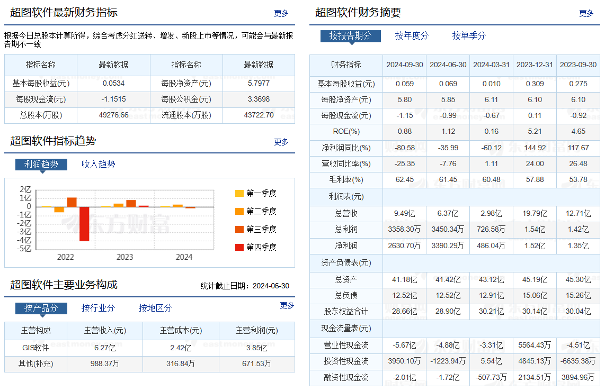Click 净利润 value 2630.70万
Viewport: 605px width, 391px height.
coord(404,246)
